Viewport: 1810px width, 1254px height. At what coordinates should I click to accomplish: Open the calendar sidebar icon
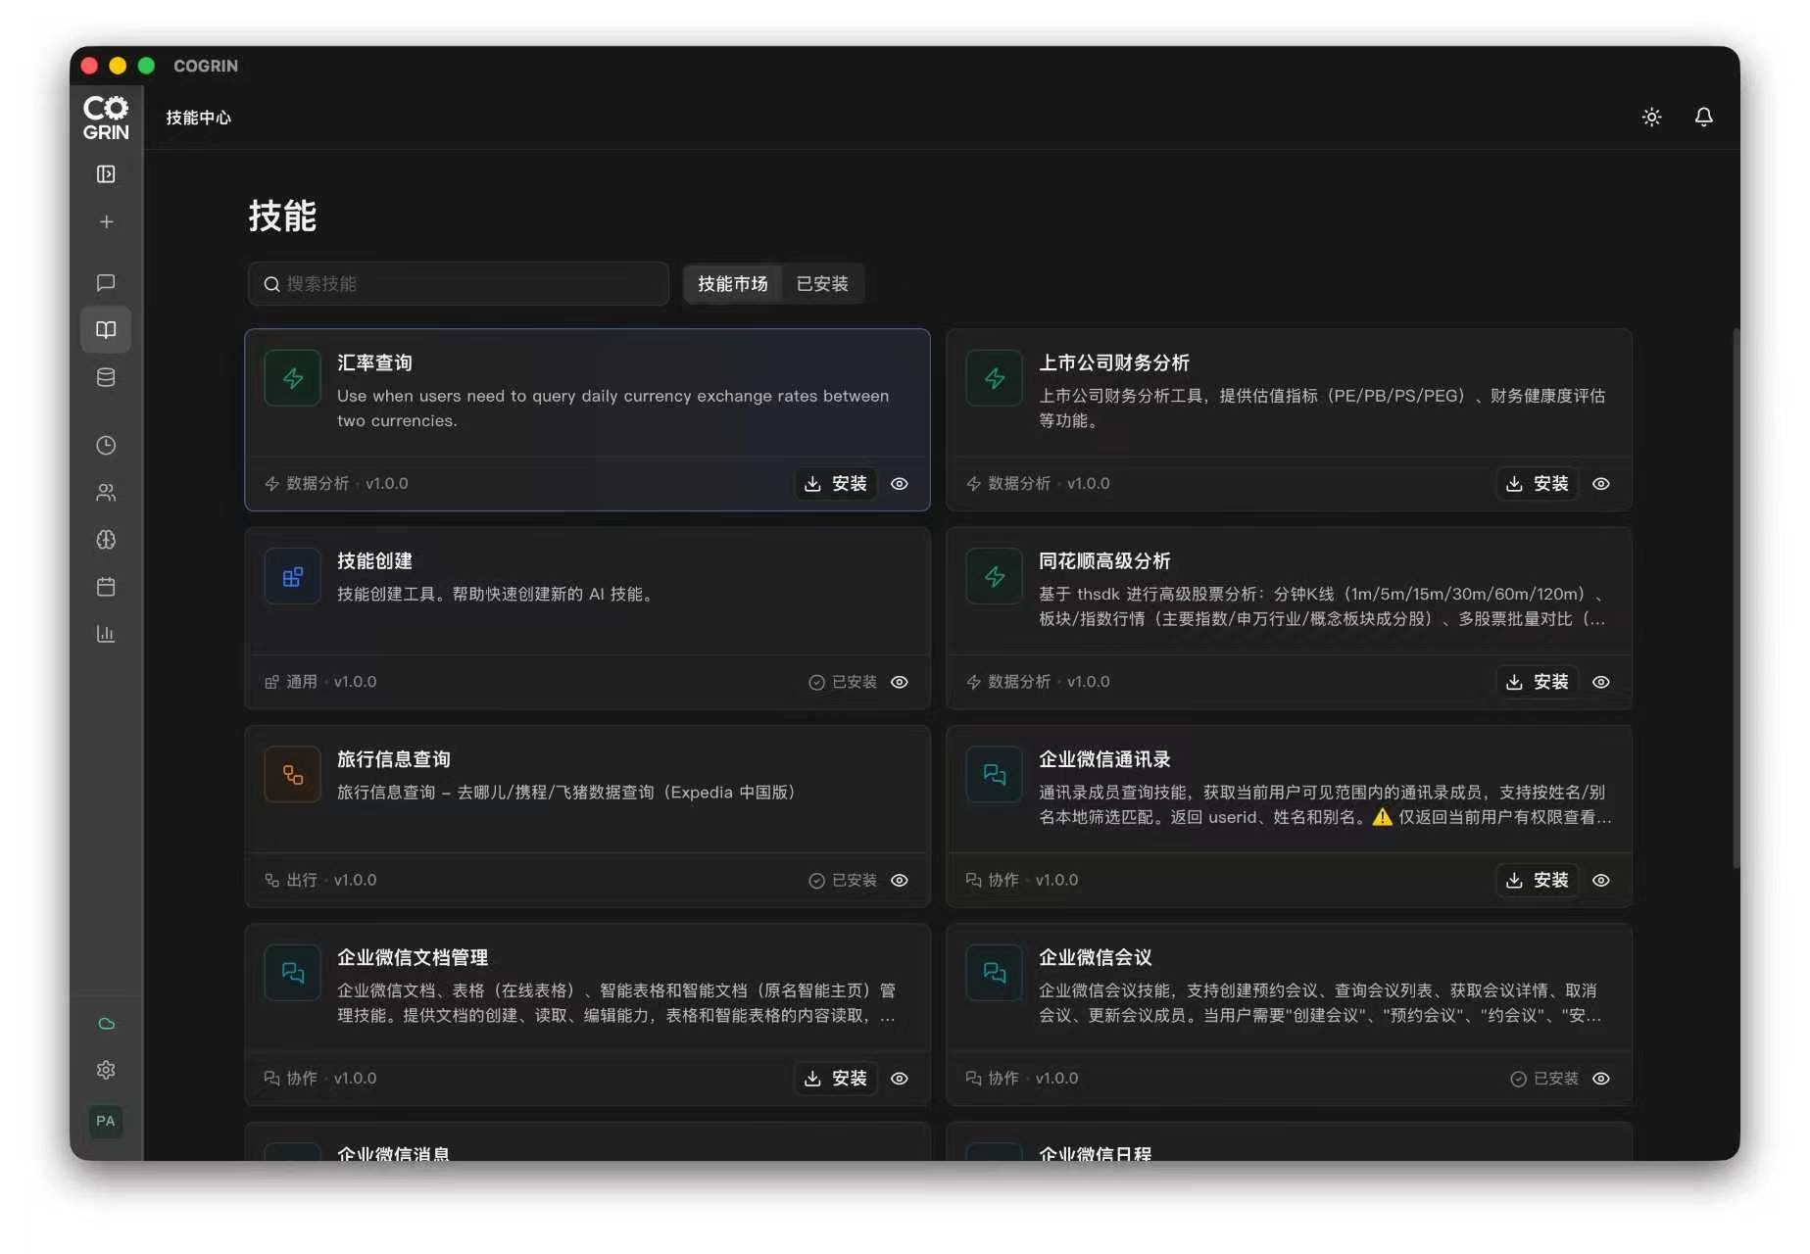(x=106, y=586)
